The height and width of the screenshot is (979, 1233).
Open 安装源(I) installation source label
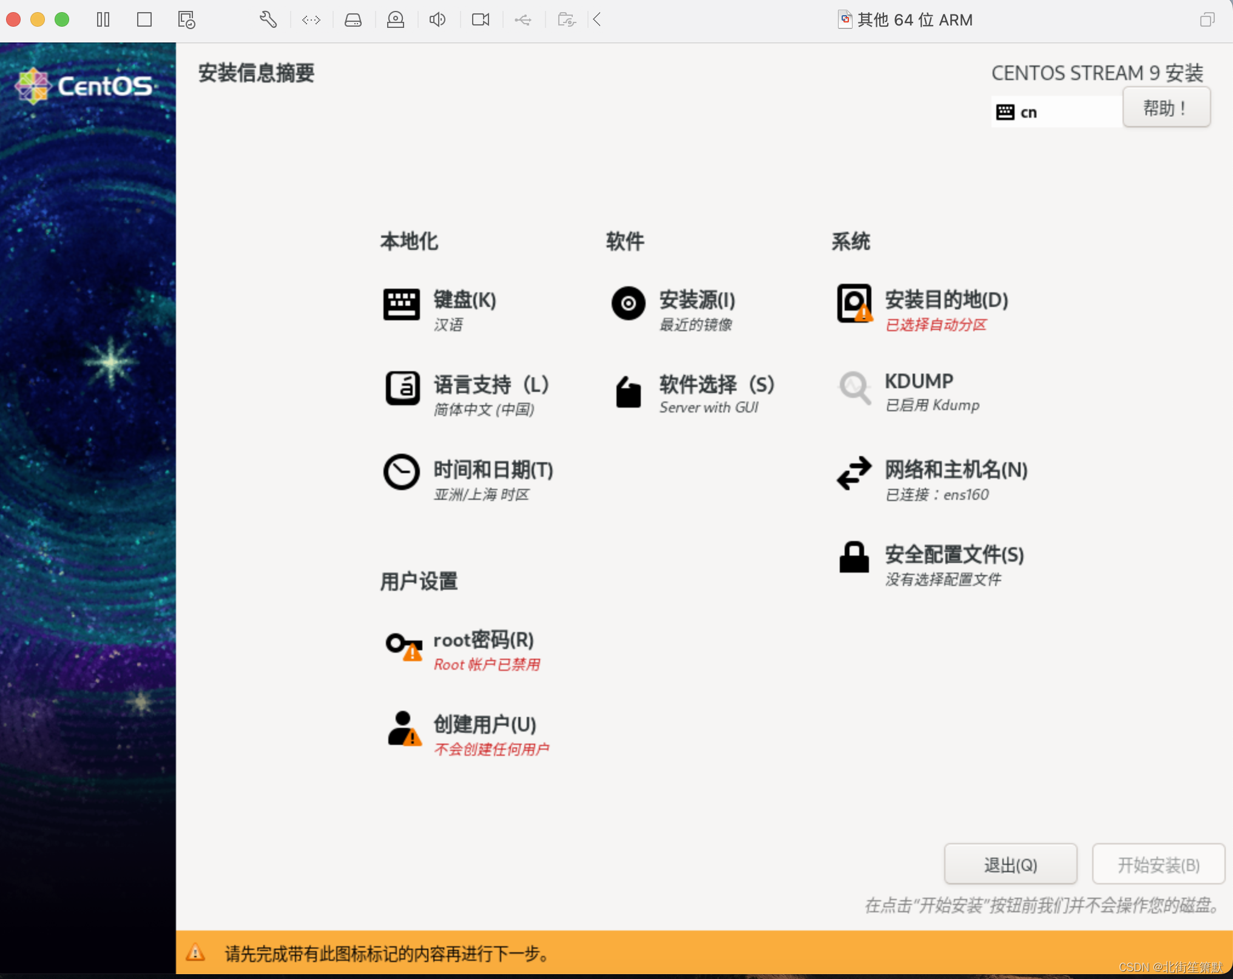[x=697, y=300]
